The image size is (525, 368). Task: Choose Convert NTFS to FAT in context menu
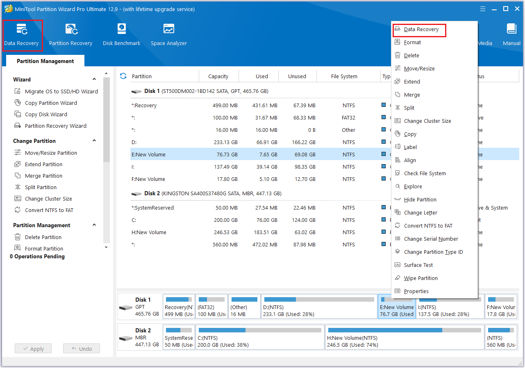[x=434, y=226]
